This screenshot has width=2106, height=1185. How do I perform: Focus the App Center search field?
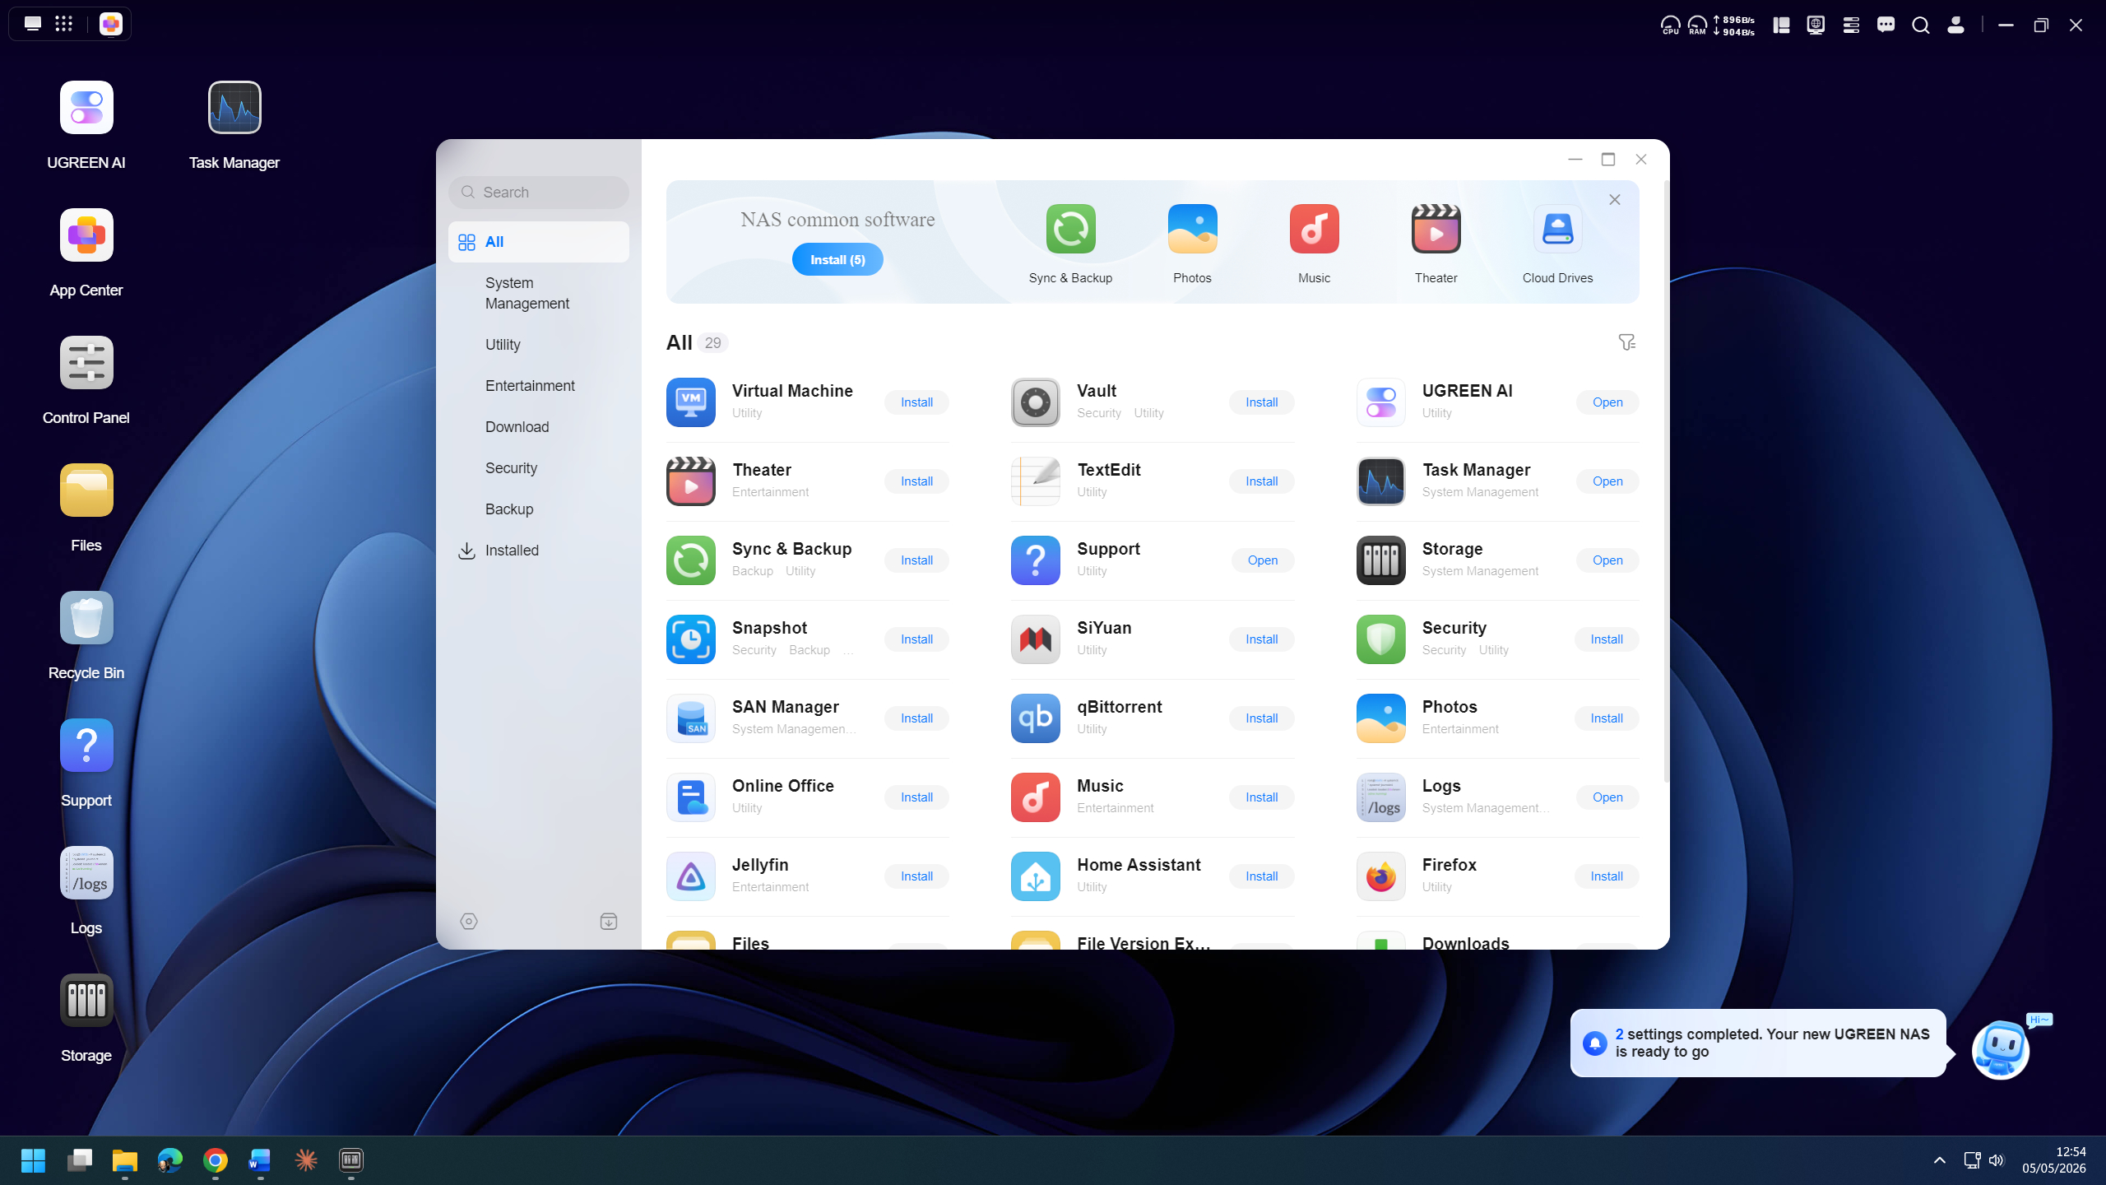[x=539, y=193]
